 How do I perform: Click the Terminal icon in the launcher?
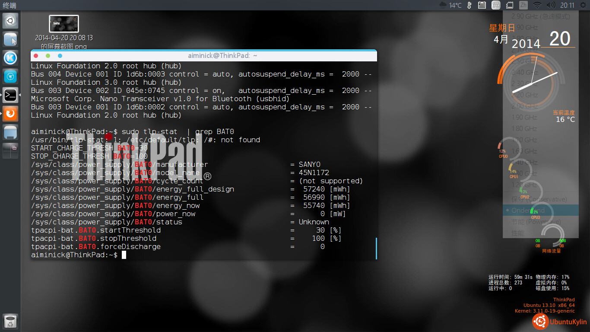coord(10,95)
